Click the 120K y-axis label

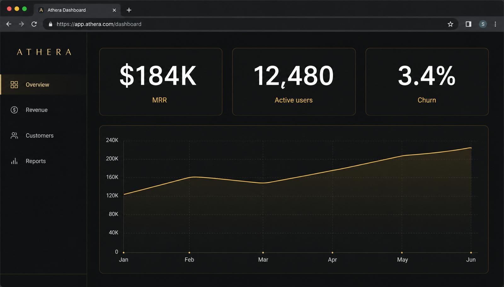(112, 195)
